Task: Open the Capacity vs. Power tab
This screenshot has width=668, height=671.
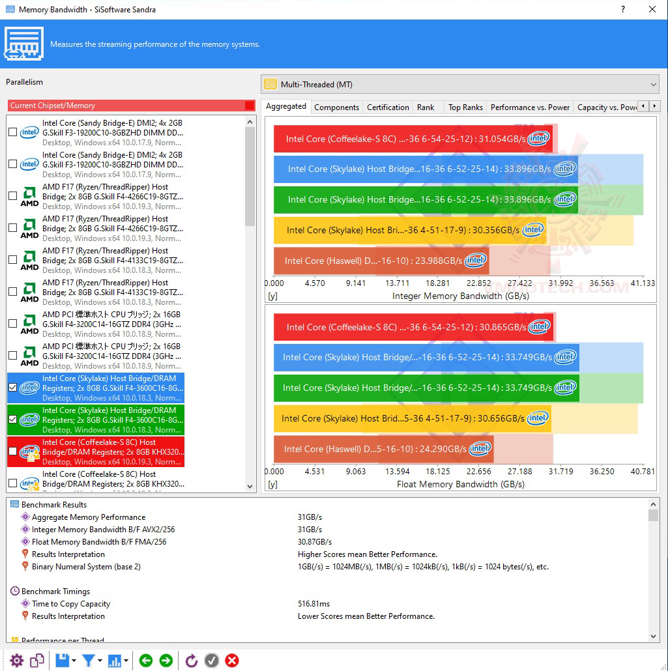Action: click(x=606, y=107)
